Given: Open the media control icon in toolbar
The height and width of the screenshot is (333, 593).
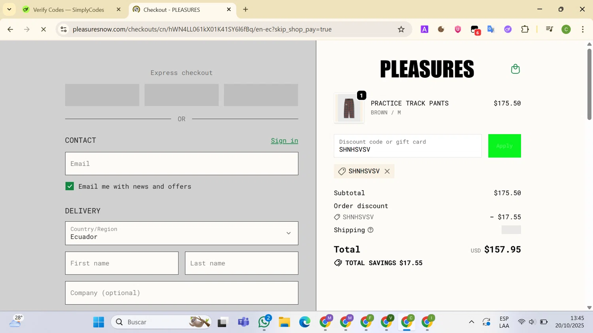Looking at the screenshot, I should 549,29.
